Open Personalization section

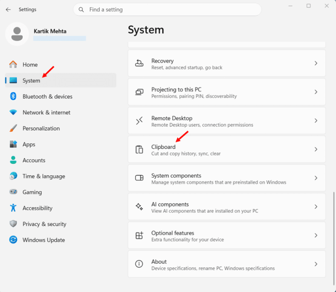[41, 128]
